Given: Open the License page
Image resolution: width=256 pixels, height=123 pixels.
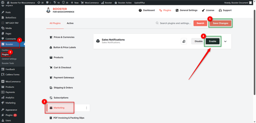Looking at the screenshot, I should tap(208, 10).
